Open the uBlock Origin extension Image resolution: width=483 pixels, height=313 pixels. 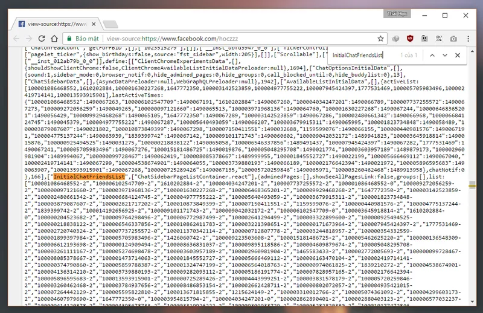coord(411,39)
